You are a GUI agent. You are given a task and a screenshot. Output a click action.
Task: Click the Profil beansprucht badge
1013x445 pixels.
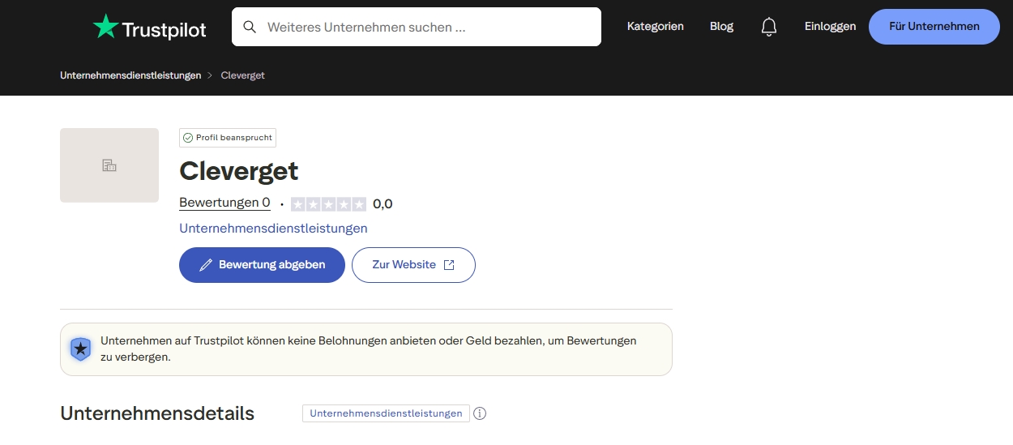point(228,138)
